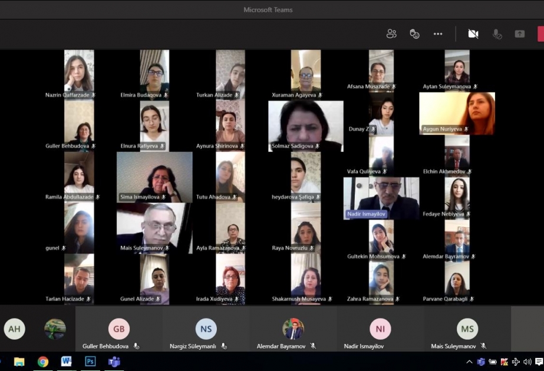Toggle the microphone mute icon
The height and width of the screenshot is (371, 544).
click(497, 34)
